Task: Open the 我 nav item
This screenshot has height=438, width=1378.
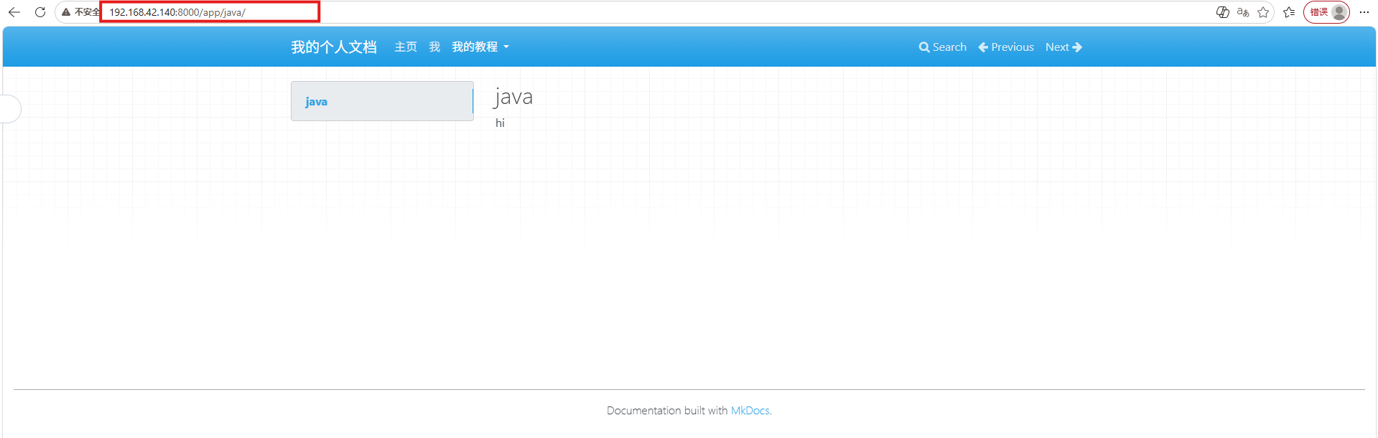Action: coord(434,47)
